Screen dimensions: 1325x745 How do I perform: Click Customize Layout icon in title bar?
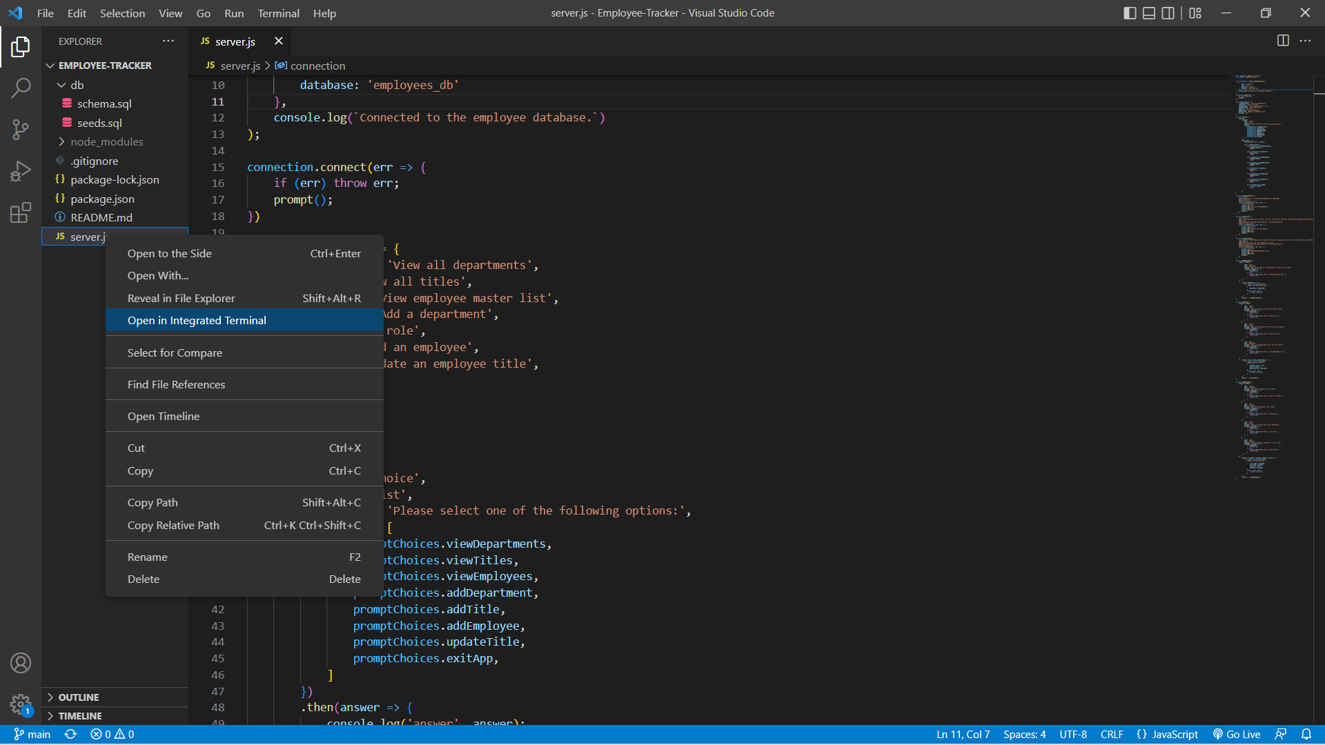pyautogui.click(x=1195, y=13)
